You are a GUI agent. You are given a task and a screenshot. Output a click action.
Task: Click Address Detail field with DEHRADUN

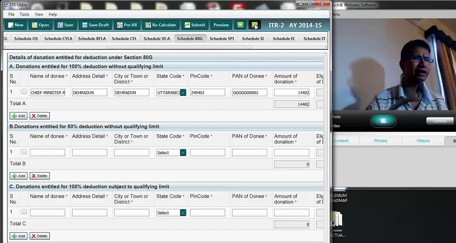[90, 92]
